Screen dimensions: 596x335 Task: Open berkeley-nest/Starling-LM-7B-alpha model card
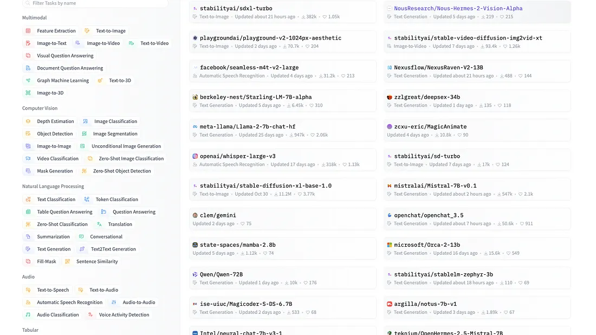(x=283, y=101)
